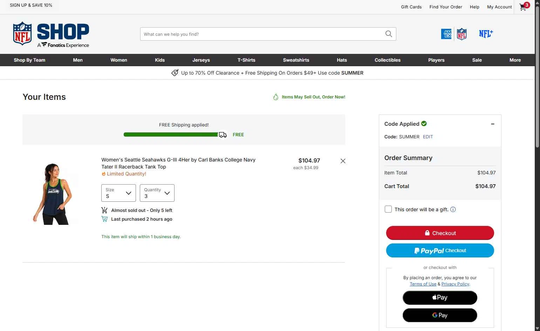This screenshot has height=331, width=540.
Task: Click 'This item will ship within 1 business day'
Action: pos(141,237)
